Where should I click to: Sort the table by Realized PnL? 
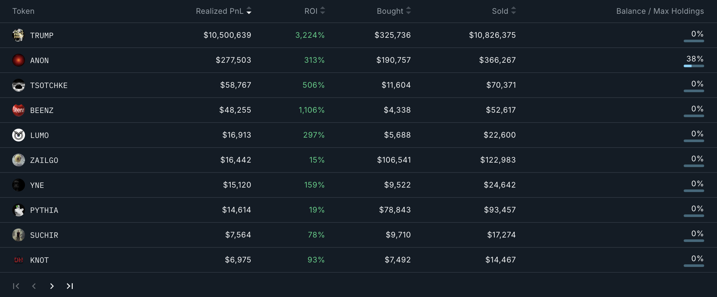point(224,11)
